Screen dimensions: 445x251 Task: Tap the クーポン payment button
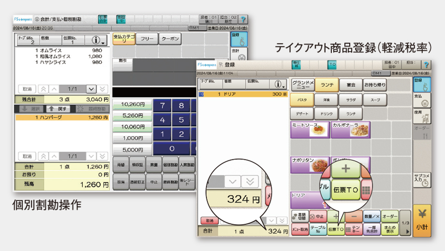[170, 39]
